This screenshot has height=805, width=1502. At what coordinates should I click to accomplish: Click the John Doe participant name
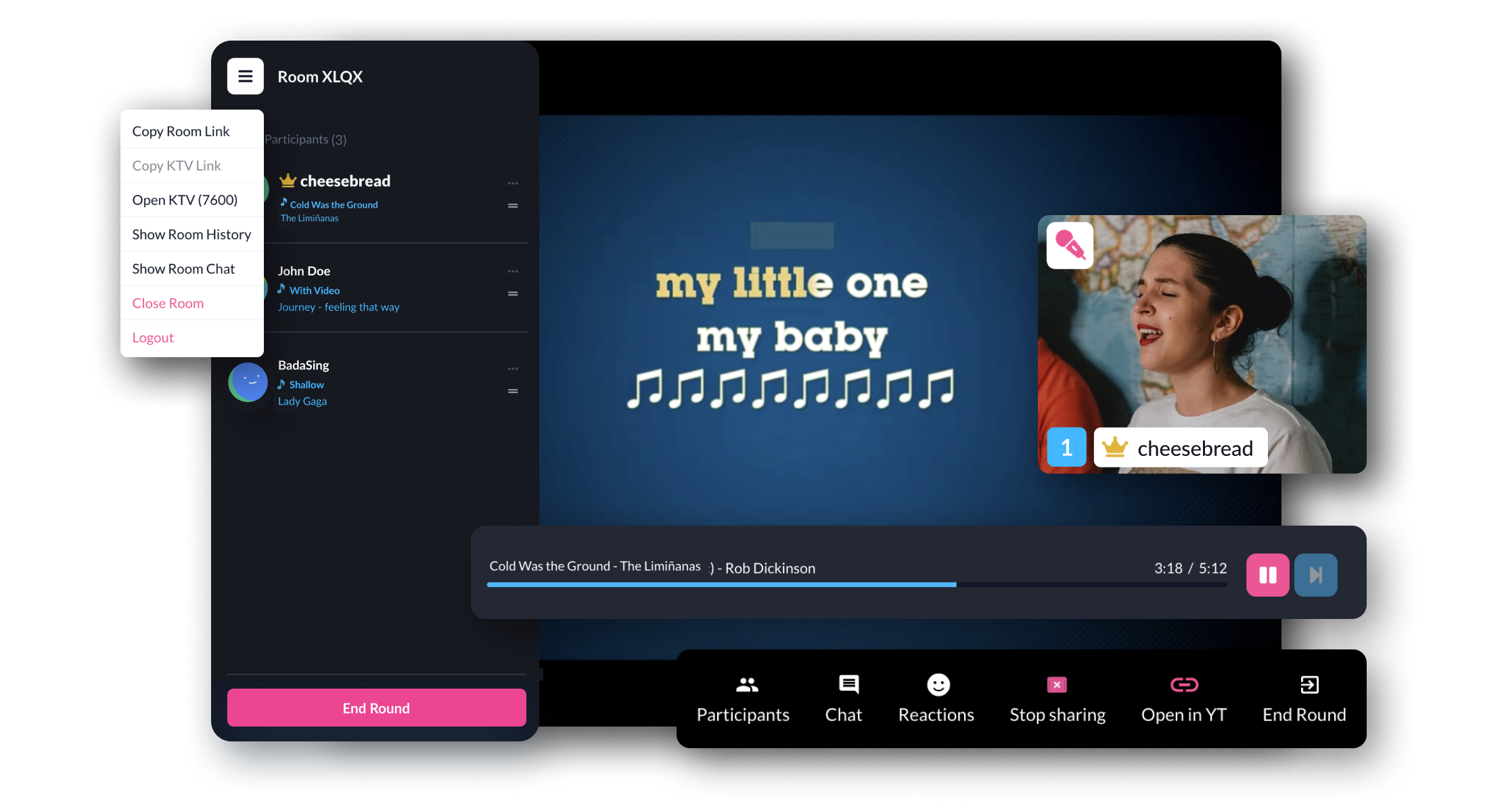point(304,271)
